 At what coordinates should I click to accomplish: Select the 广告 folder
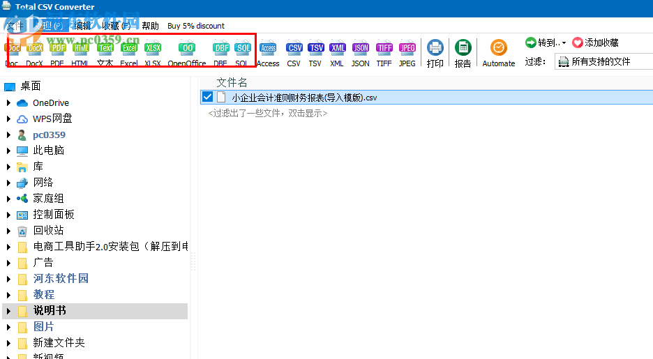[43, 263]
